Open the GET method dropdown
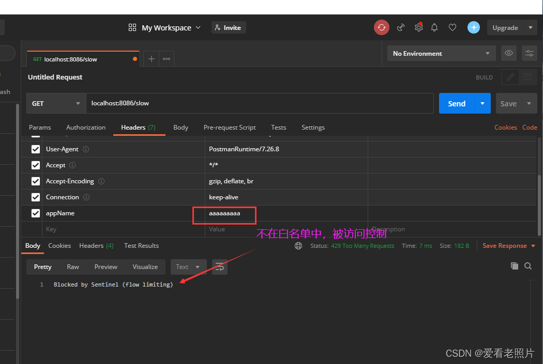 (56, 103)
